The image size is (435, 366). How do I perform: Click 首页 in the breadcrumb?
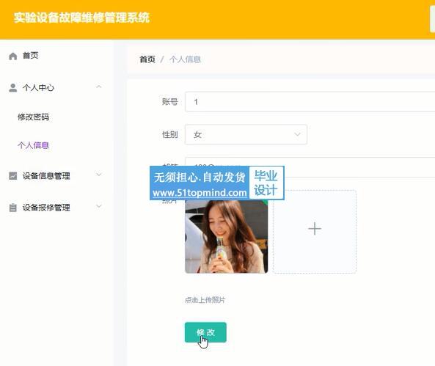[147, 59]
